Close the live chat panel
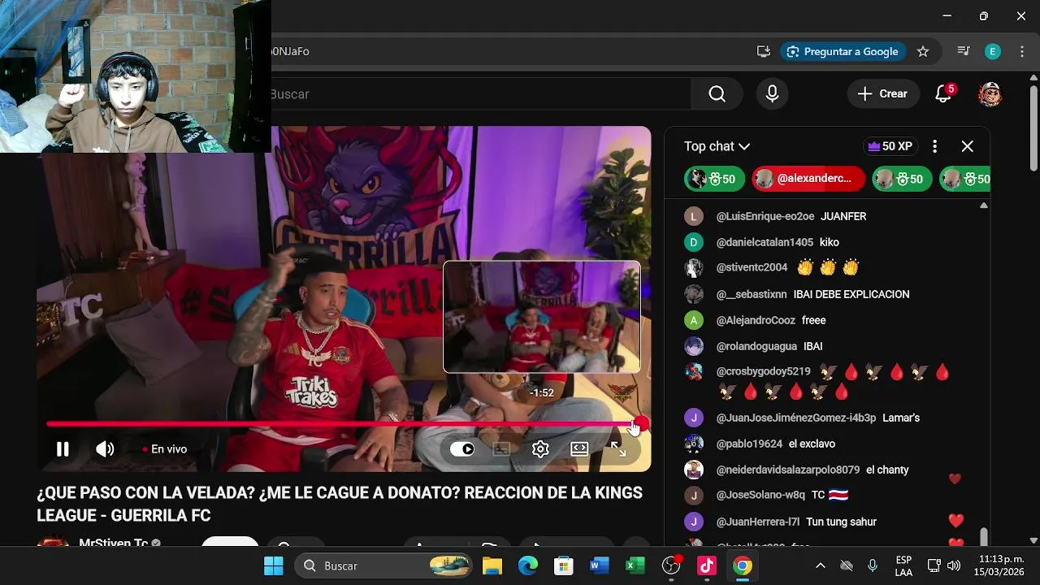The width and height of the screenshot is (1040, 585). pyautogui.click(x=967, y=146)
